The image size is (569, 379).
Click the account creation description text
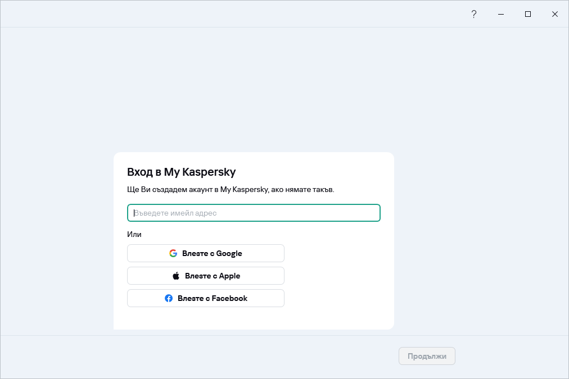pos(231,190)
